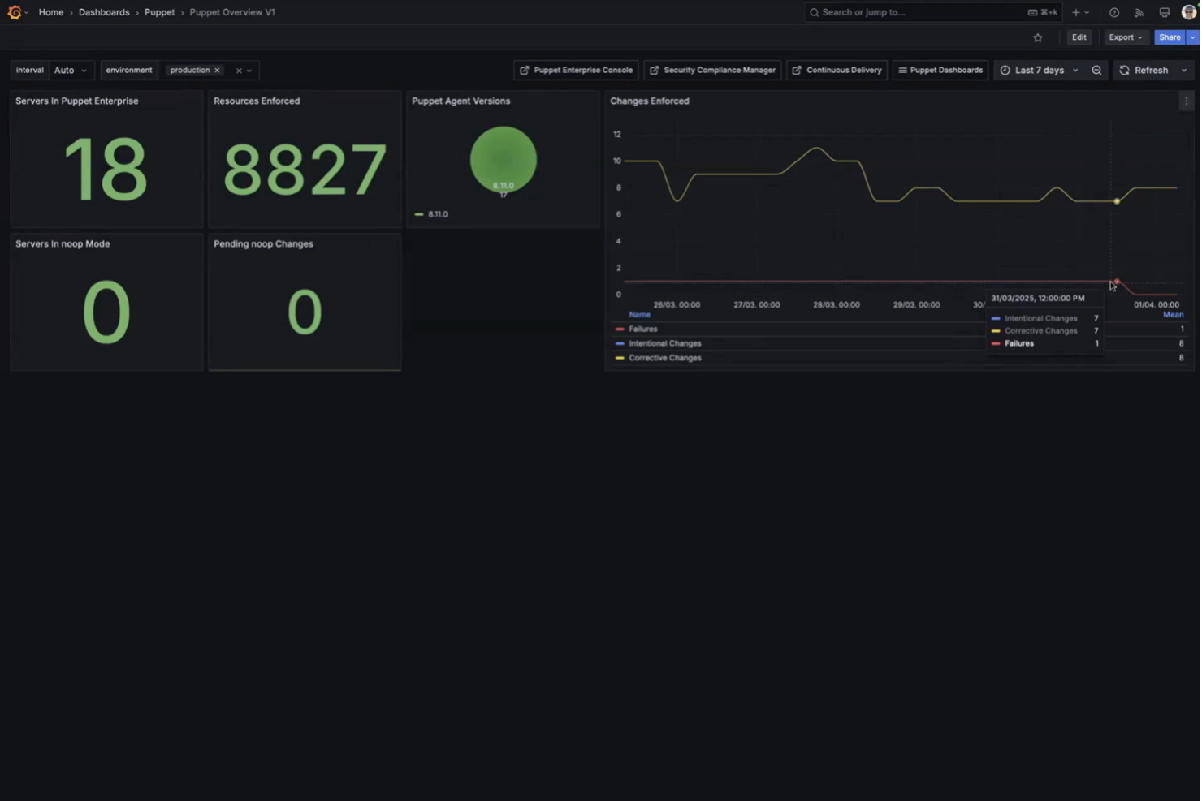The width and height of the screenshot is (1202, 801).
Task: Open the Last 7 days time picker
Action: coord(1040,71)
